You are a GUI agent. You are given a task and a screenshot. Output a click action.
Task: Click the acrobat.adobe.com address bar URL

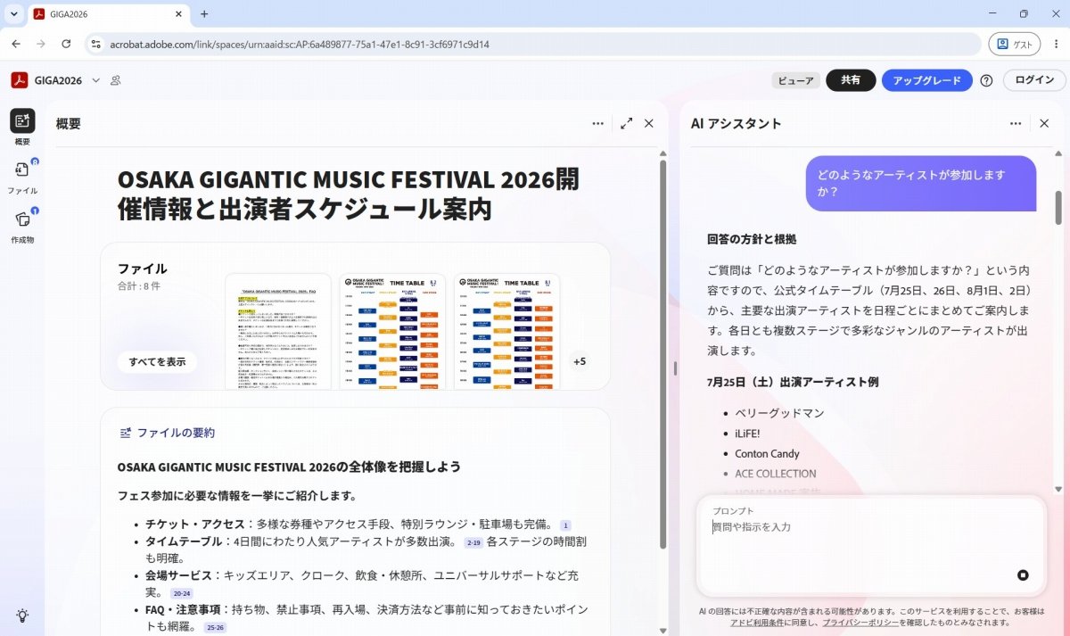point(299,44)
